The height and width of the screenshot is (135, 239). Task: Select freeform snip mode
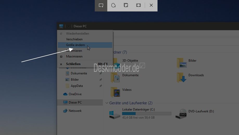114,5
